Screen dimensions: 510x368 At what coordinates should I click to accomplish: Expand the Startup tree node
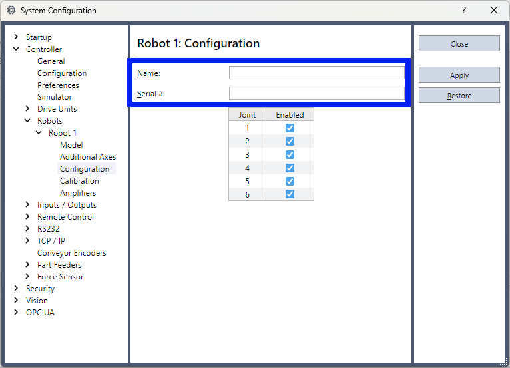click(16, 37)
